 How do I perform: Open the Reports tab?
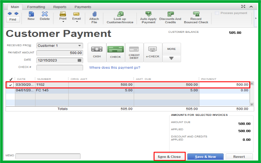point(60,7)
